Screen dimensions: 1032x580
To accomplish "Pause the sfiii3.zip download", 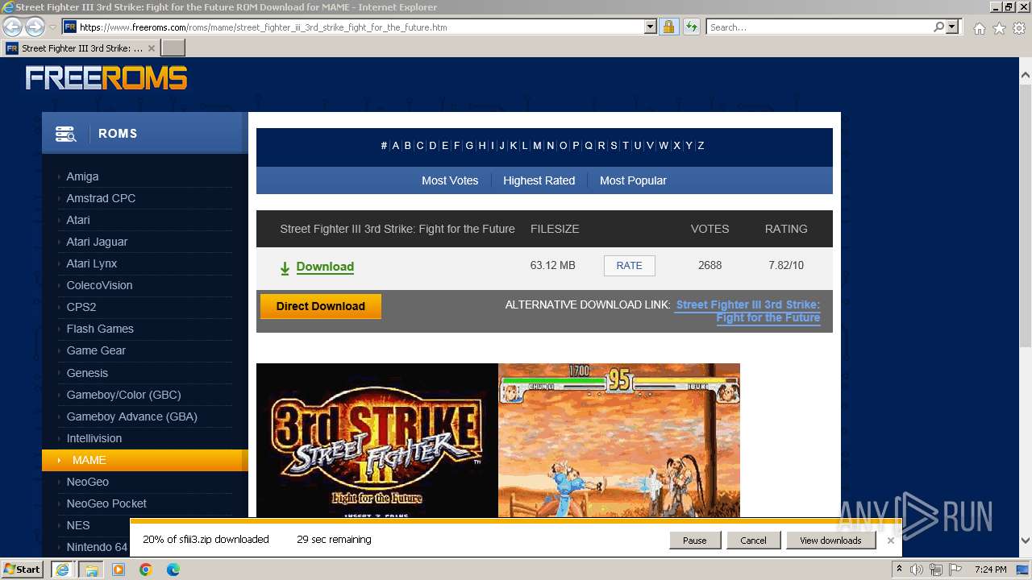I will 695,541.
